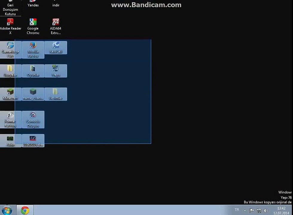Screen dimensions: 293x215
Task: Select the 10502024_6... image file
Action: [x=33, y=141]
